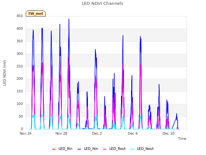Click the Dec 10 axis tick label
This screenshot has height=155, width=206.
(x=168, y=133)
